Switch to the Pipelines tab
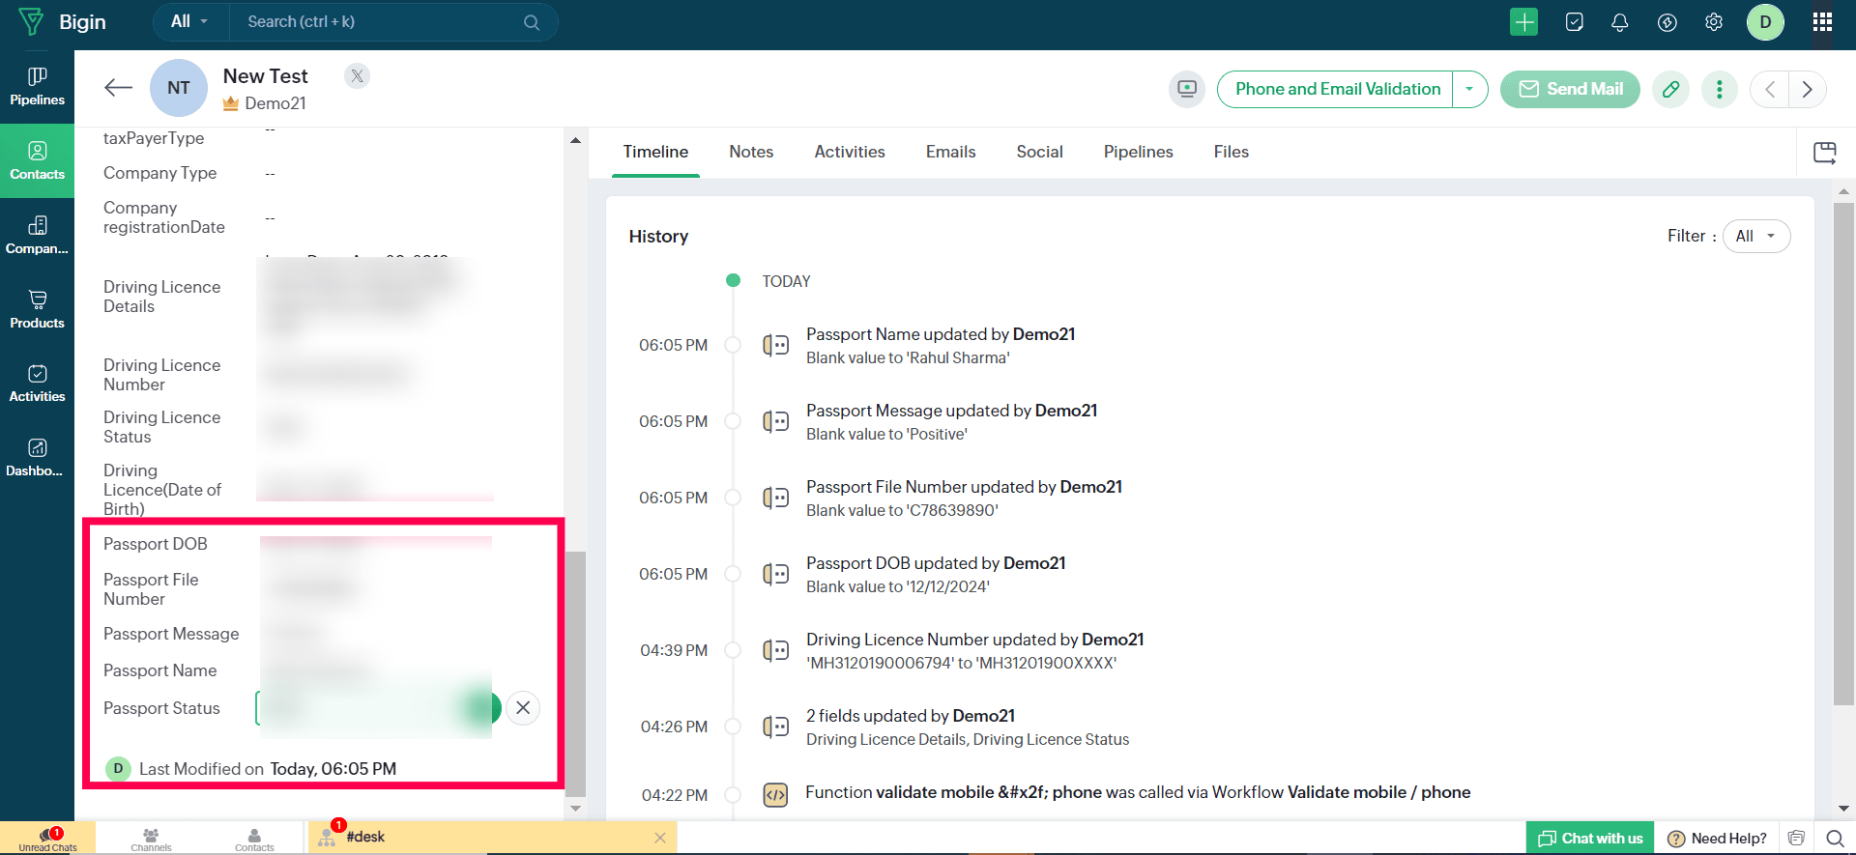The height and width of the screenshot is (855, 1856). [1138, 152]
